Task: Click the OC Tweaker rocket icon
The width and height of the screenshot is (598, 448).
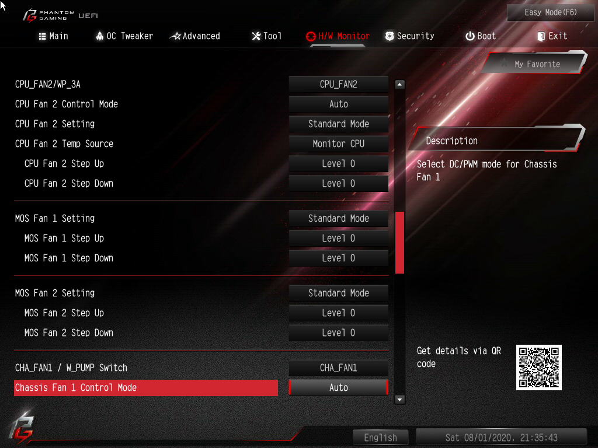Action: coord(99,36)
